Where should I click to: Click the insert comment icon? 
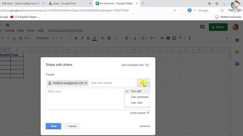click(x=168, y=38)
